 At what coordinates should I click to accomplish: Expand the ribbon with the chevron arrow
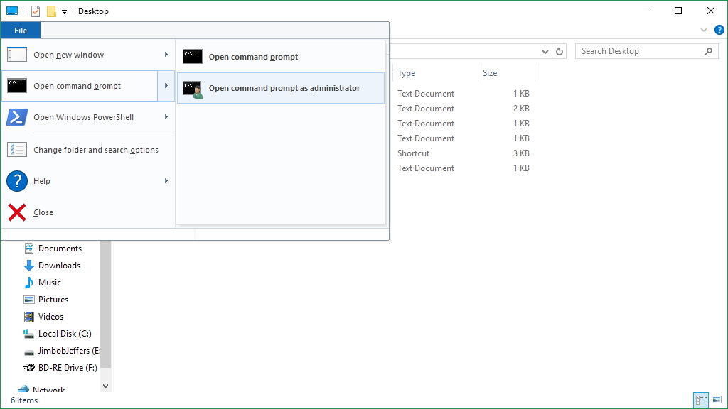click(x=704, y=30)
